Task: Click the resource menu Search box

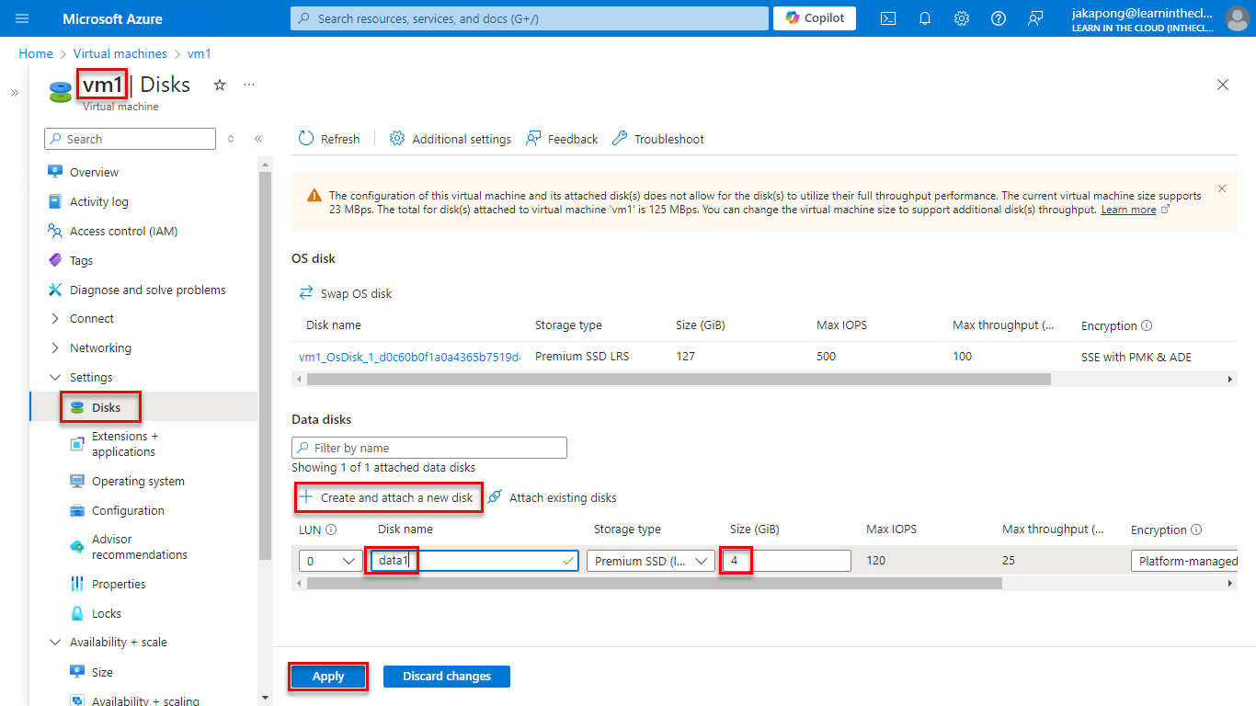Action: point(130,139)
